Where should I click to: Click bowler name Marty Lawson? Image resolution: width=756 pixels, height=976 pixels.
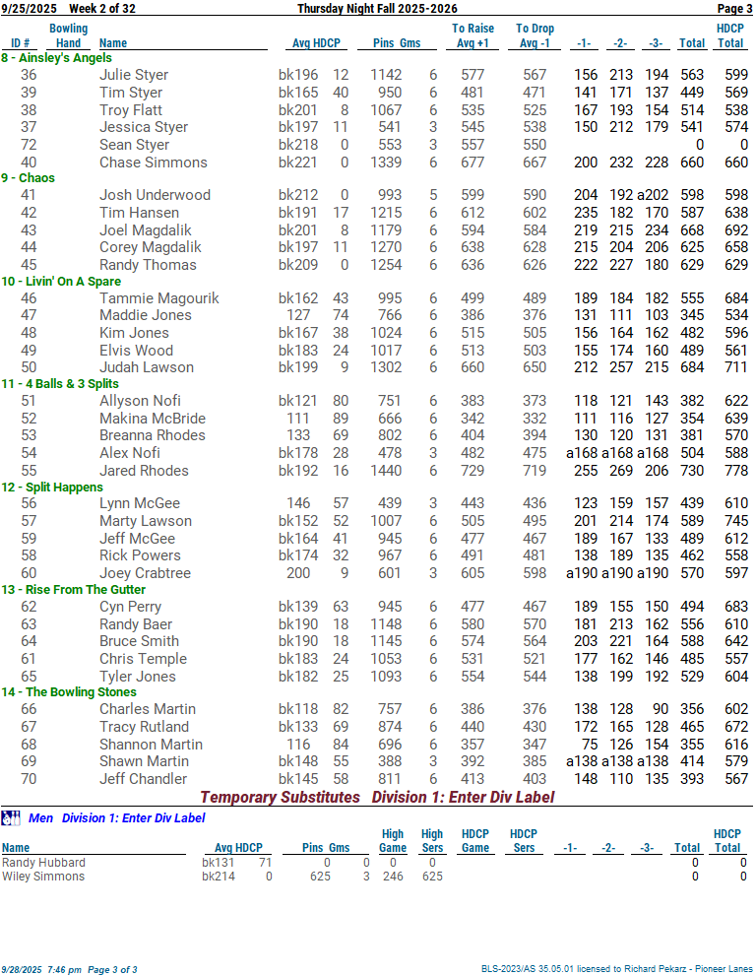point(146,522)
